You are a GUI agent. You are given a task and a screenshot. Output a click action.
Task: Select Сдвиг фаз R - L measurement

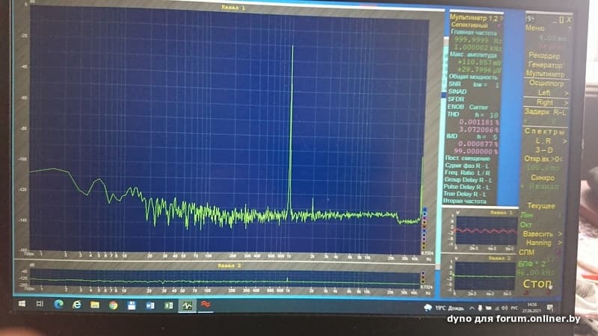tap(466, 166)
